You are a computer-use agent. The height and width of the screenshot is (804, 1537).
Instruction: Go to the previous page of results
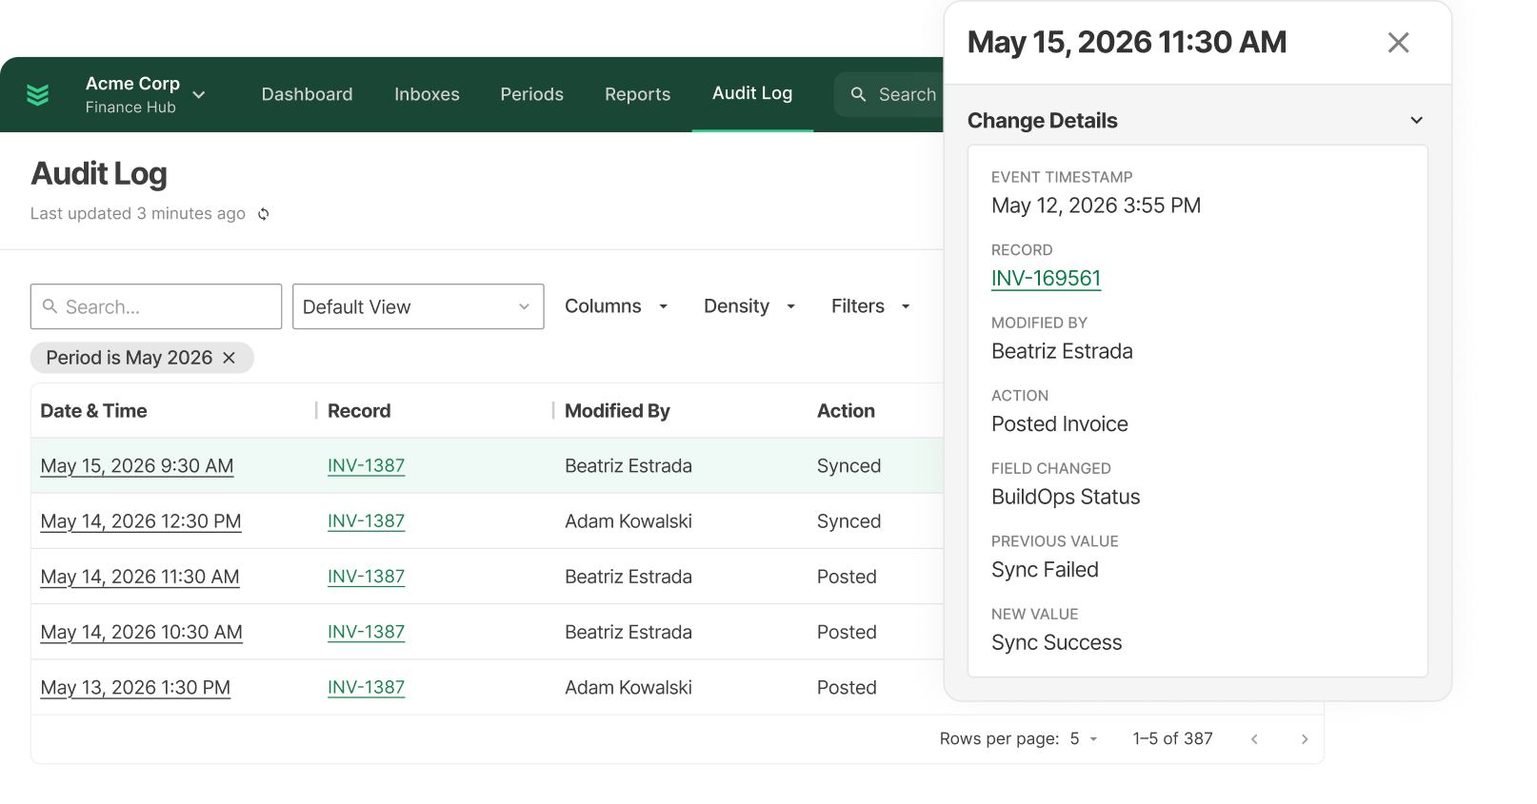point(1254,739)
